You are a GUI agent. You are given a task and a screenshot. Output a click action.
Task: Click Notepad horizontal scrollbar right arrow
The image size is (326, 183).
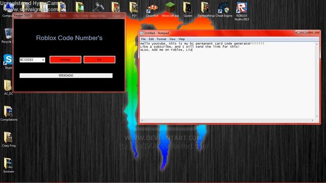[313, 120]
